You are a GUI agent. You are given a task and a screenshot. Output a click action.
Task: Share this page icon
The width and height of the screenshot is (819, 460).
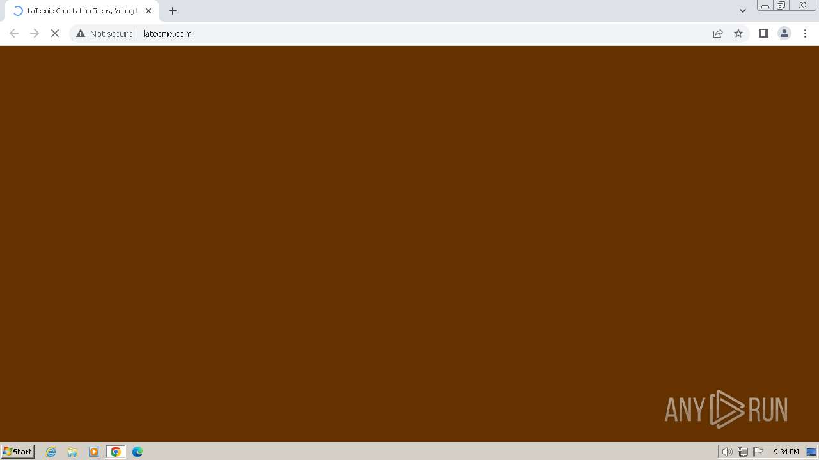pyautogui.click(x=718, y=34)
